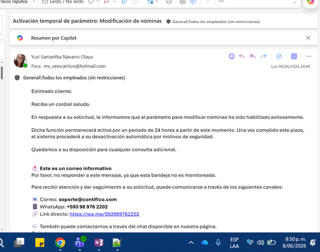Viewport: 320px width, 252px height.
Task: Click the categorize tag icon in toolbar
Action: [91, 2]
